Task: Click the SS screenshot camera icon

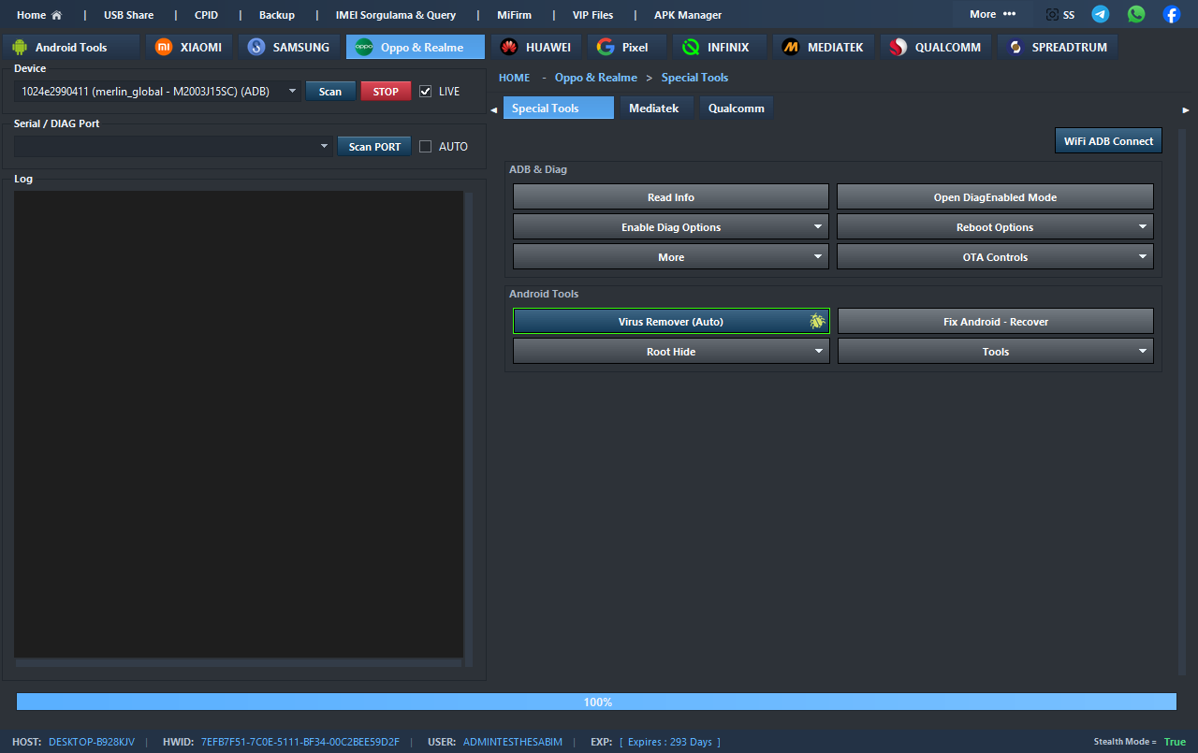Action: point(1053,15)
